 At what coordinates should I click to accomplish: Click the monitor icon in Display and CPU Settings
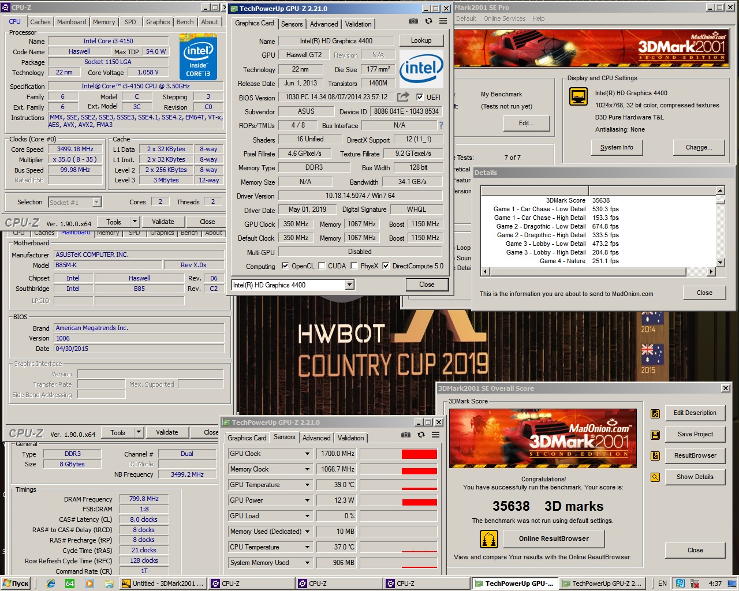(578, 96)
